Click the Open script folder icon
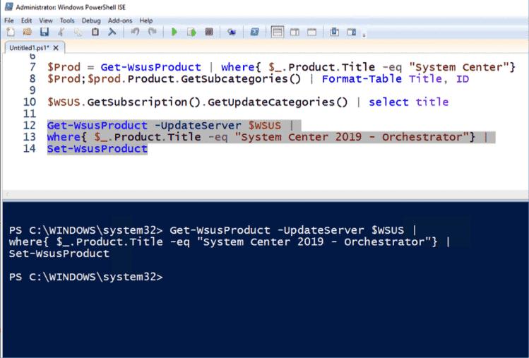Image resolution: width=529 pixels, height=358 pixels. (x=28, y=32)
